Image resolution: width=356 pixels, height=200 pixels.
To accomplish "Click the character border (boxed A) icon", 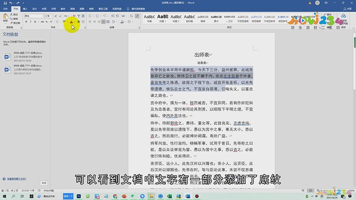I will click(83, 16).
